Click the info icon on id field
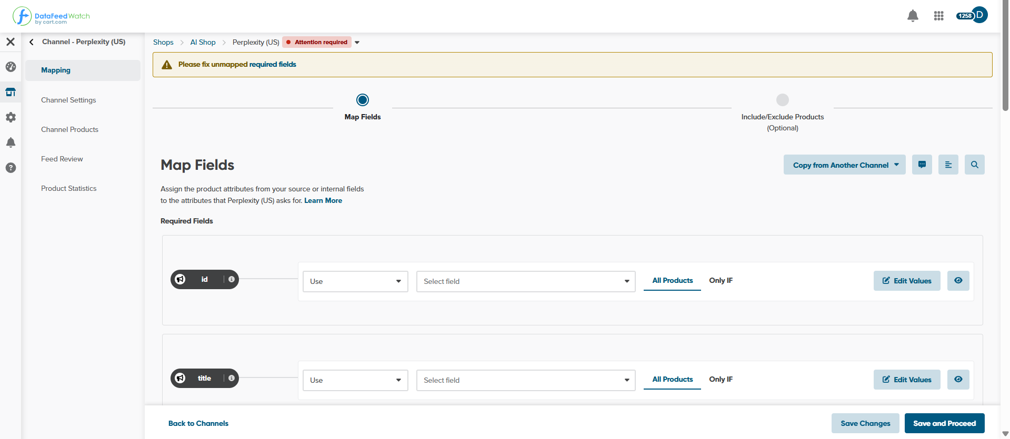The image size is (1010, 439). [232, 279]
